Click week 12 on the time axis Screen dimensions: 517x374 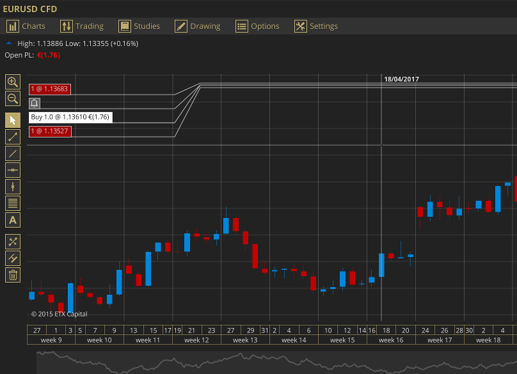tap(196, 339)
